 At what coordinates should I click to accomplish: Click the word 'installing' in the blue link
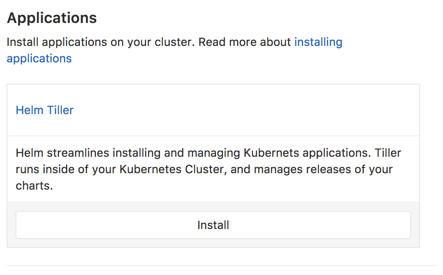click(x=318, y=42)
